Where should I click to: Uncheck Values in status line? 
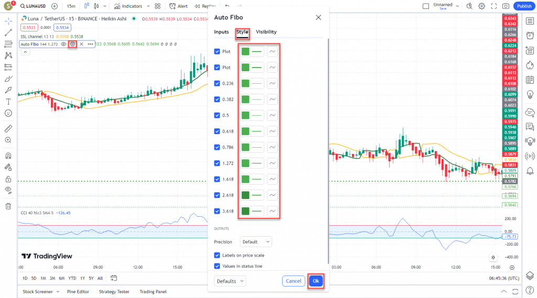(x=217, y=266)
